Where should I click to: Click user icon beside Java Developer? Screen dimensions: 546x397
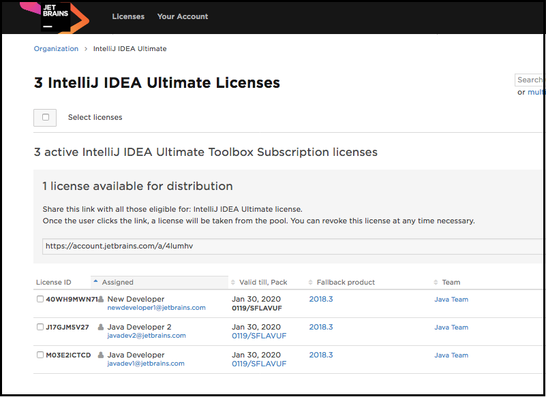point(102,355)
